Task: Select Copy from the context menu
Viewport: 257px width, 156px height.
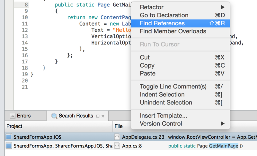Action: pos(147,66)
